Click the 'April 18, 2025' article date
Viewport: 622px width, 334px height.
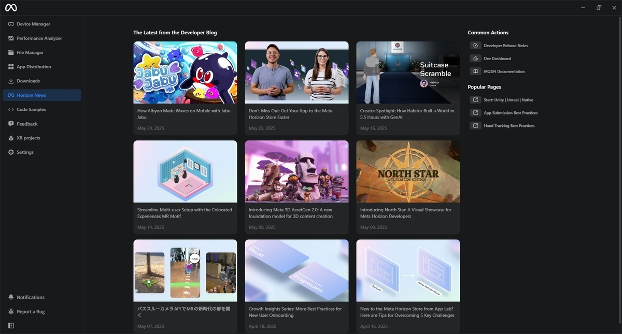[262, 326]
